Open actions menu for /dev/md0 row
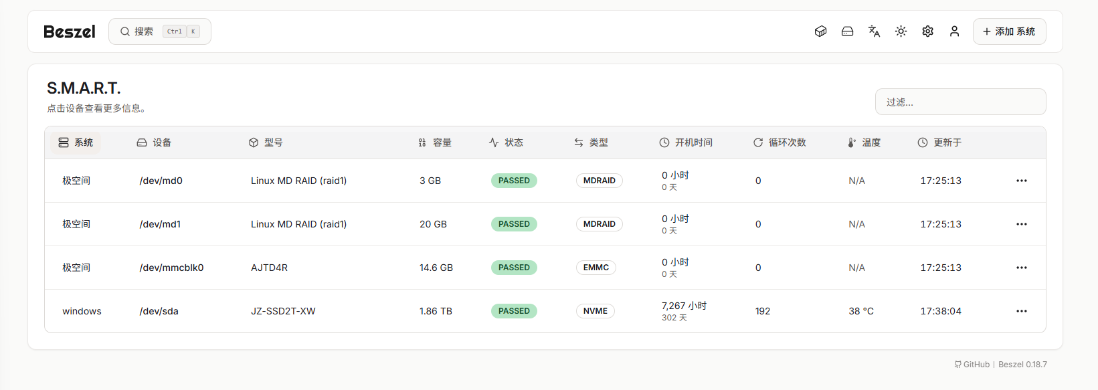 tap(1021, 181)
